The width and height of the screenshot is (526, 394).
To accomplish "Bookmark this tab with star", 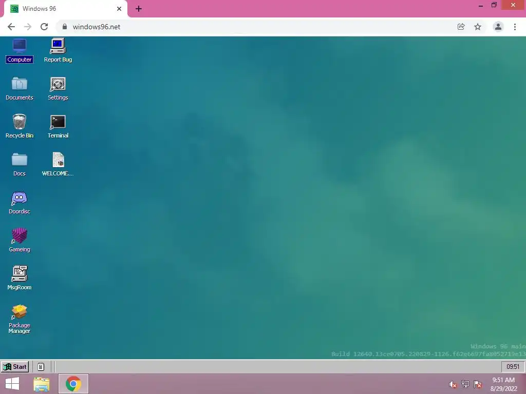I will coord(478,27).
